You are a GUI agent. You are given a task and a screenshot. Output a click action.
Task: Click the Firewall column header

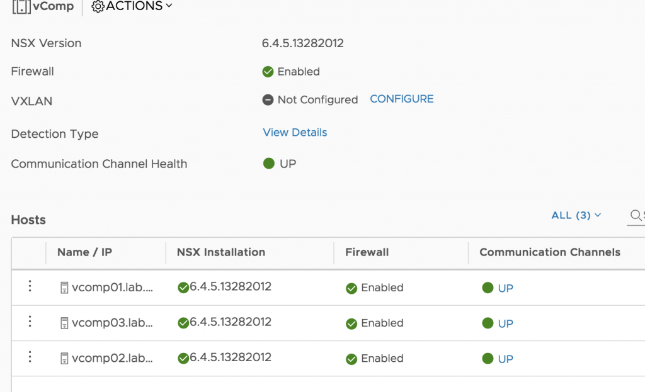pyautogui.click(x=367, y=252)
